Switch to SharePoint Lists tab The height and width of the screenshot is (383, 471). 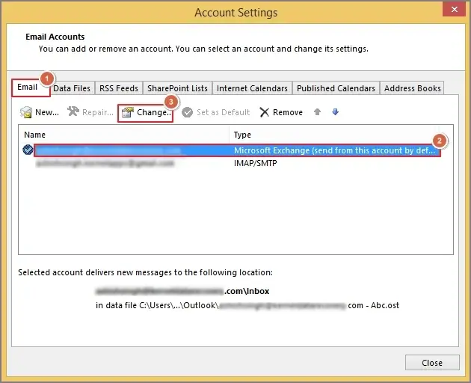click(177, 88)
